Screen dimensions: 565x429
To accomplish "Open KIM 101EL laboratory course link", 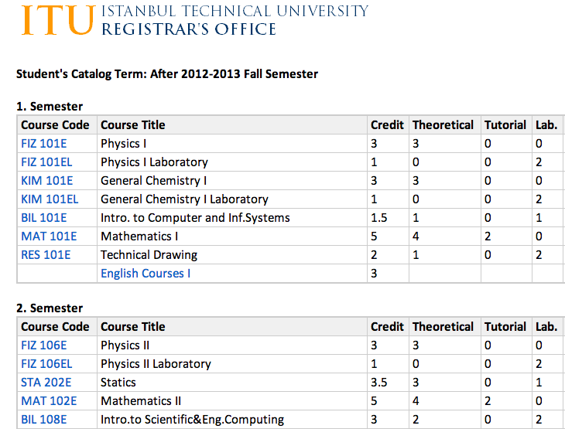I will 50,199.
